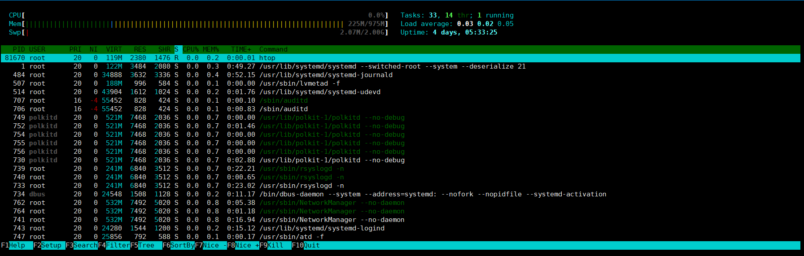The image size is (804, 256).
Task: Select polkitd thread row PID 756
Action: click(x=401, y=152)
